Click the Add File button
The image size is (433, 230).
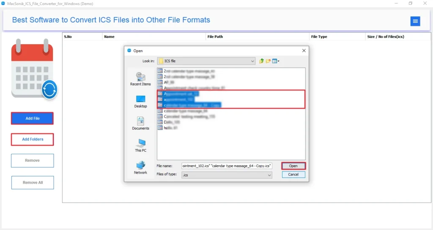[x=32, y=118]
